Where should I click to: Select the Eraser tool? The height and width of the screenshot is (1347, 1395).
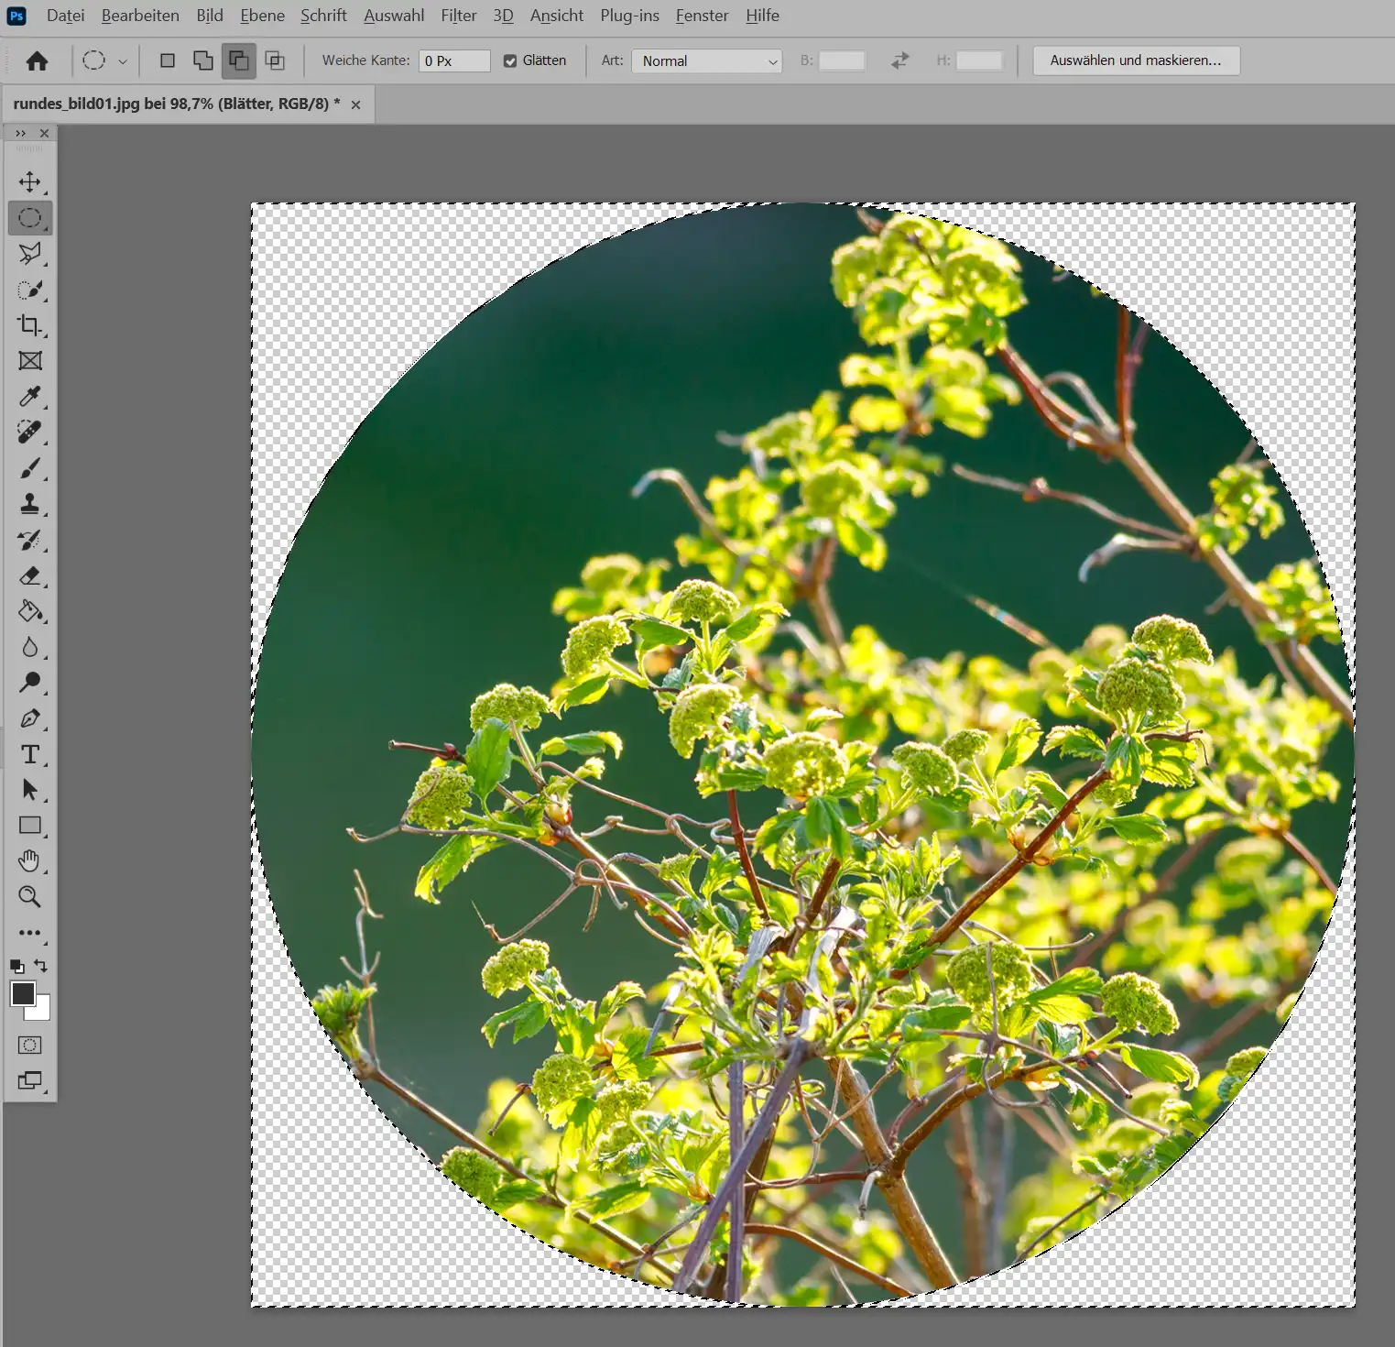[x=30, y=575]
